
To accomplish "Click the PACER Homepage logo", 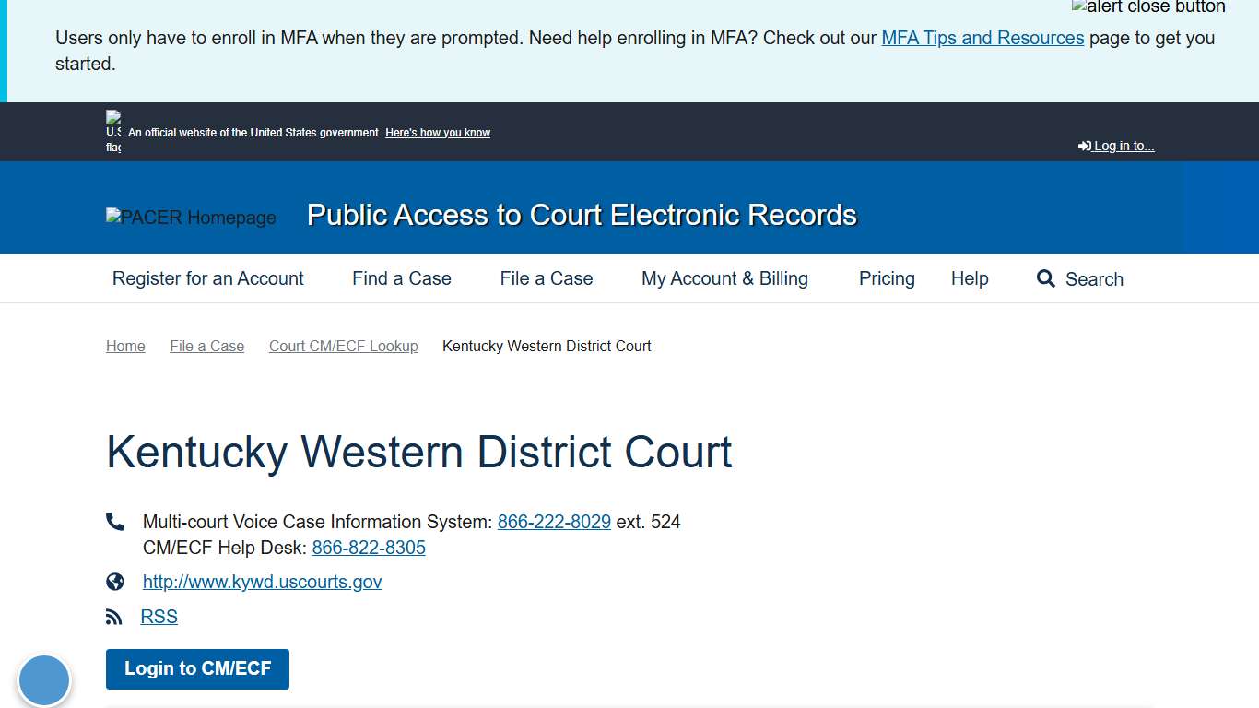I will (191, 218).
